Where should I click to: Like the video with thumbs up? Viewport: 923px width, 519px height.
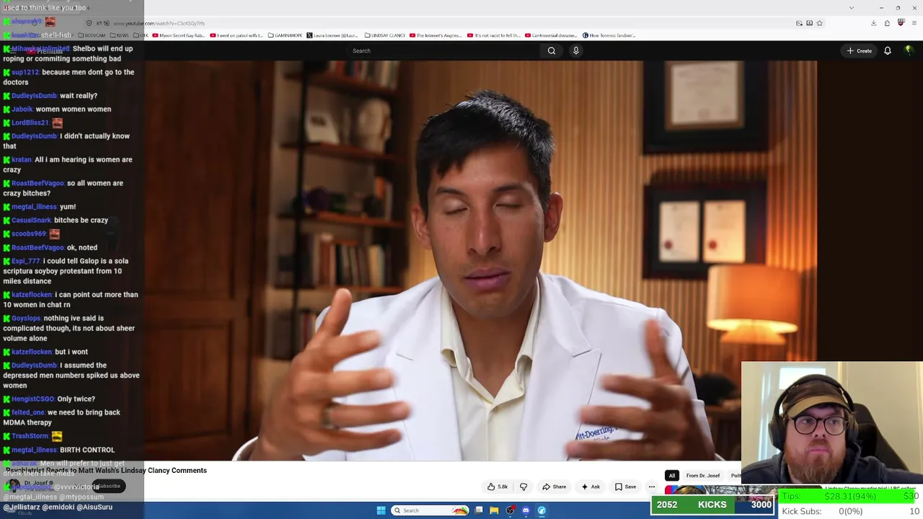point(498,487)
